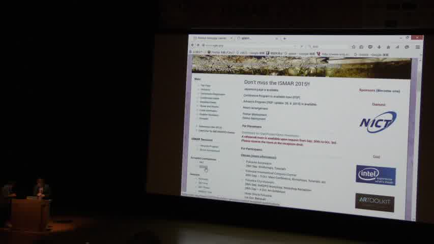Open a new tab with the plus button

pos(284,39)
